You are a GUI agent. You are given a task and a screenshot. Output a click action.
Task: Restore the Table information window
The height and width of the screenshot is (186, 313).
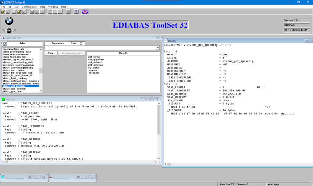[30, 177]
